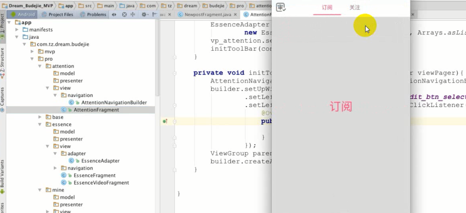Screen dimensions: 466x213
Task: Collapse the java folder node
Action: tap(17, 37)
